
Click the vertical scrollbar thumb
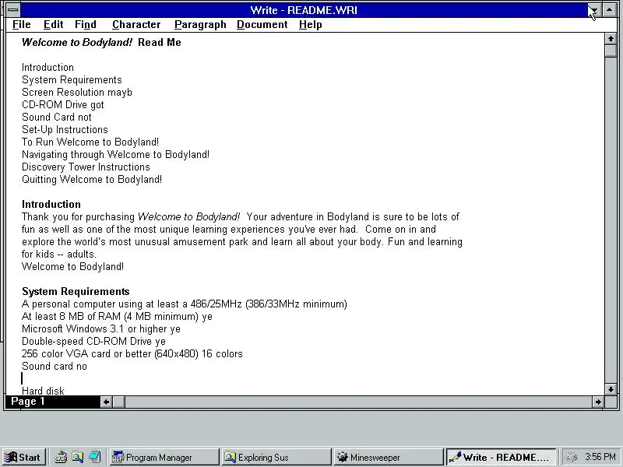click(611, 51)
